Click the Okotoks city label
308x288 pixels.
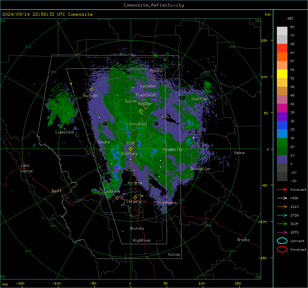(137, 228)
